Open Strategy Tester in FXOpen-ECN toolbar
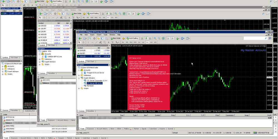Image resolution: width=278 pixels, height=139 pixels. pos(106,38)
